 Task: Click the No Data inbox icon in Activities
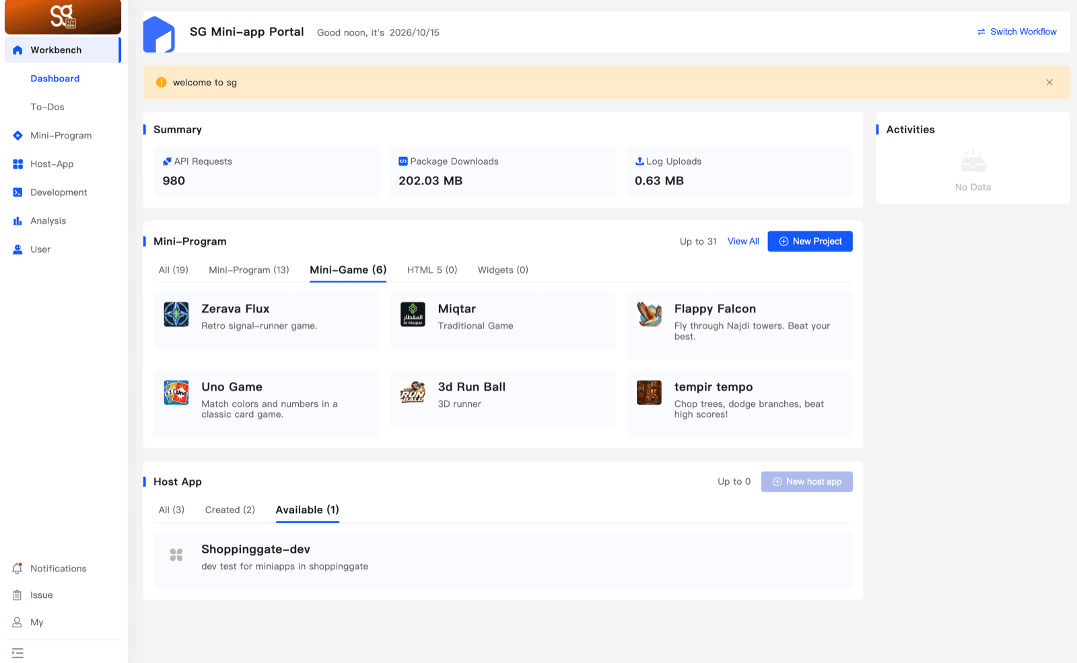(973, 161)
